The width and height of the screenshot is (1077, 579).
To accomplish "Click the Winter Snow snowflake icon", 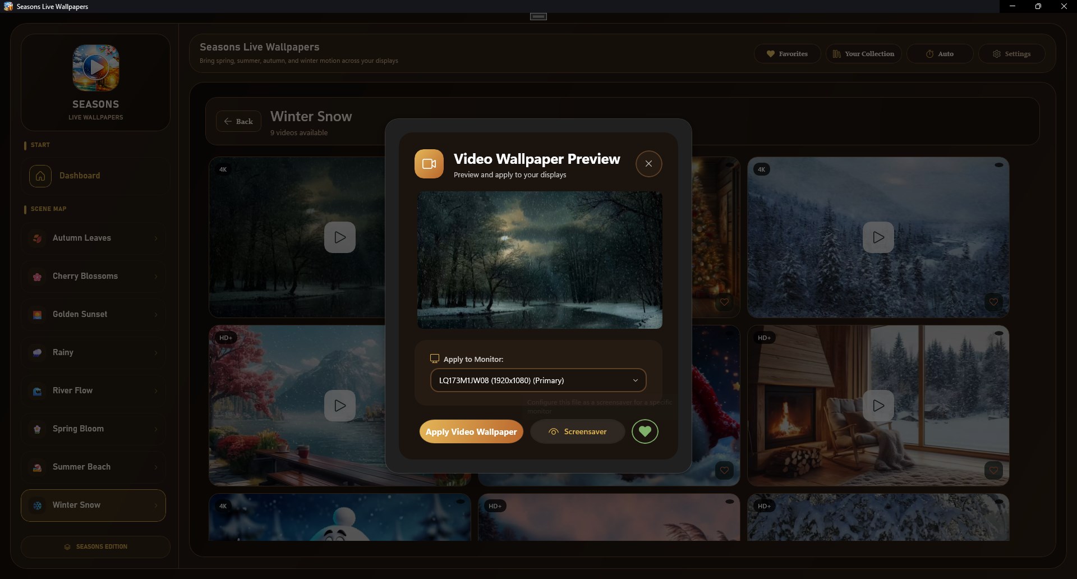I will coord(37,506).
